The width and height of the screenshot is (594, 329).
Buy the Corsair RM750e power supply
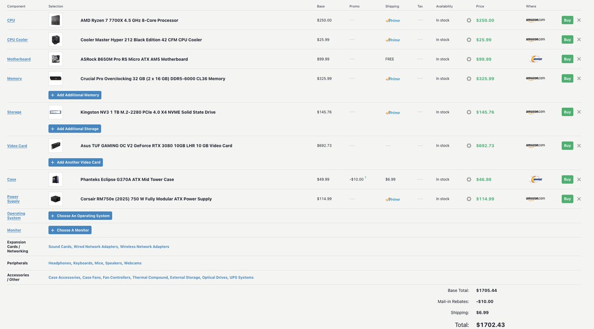click(567, 199)
